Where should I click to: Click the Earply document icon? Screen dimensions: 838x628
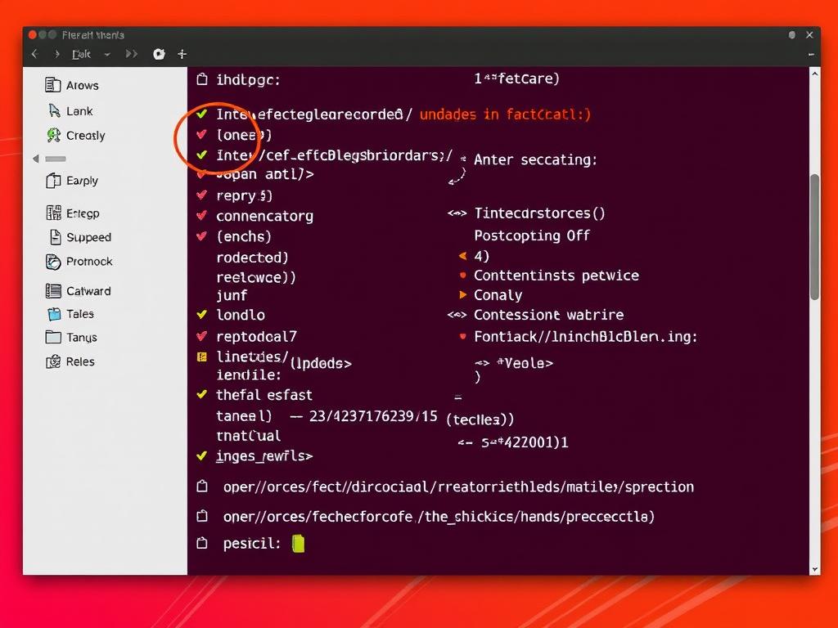click(x=54, y=181)
